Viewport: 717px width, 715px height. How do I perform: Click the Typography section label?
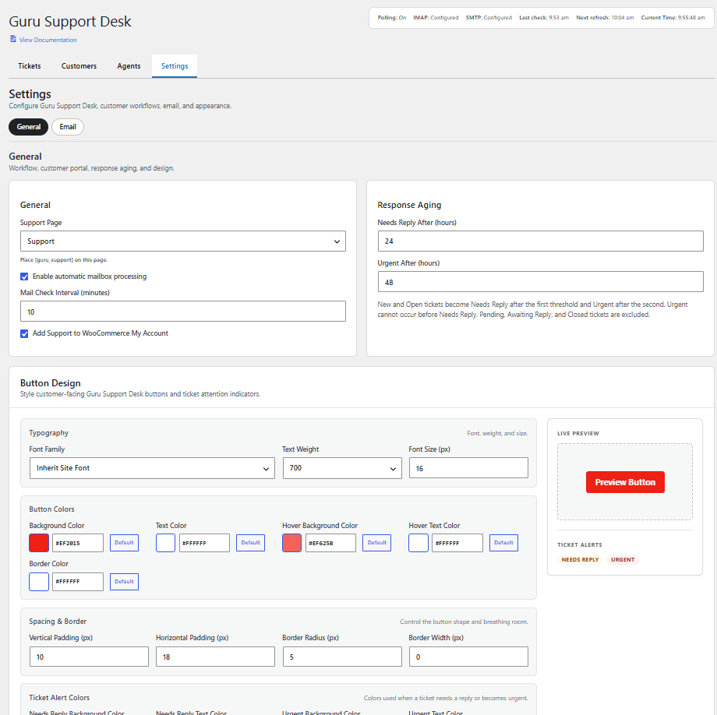tap(48, 432)
